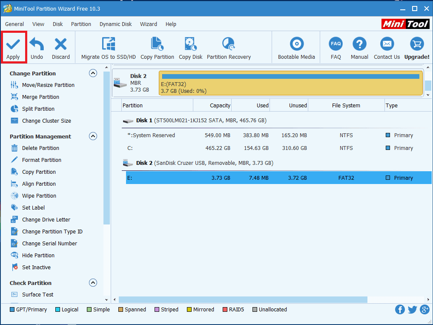Screen dimensions: 433x325
Task: Collapse the Check Partition section
Action: tap(93, 282)
